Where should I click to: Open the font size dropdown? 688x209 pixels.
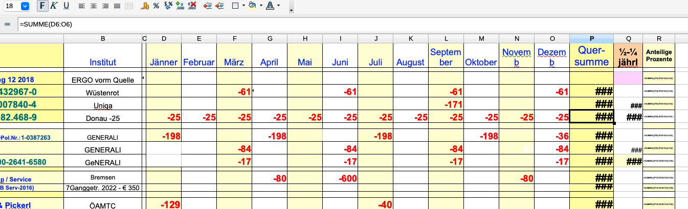tap(25, 6)
